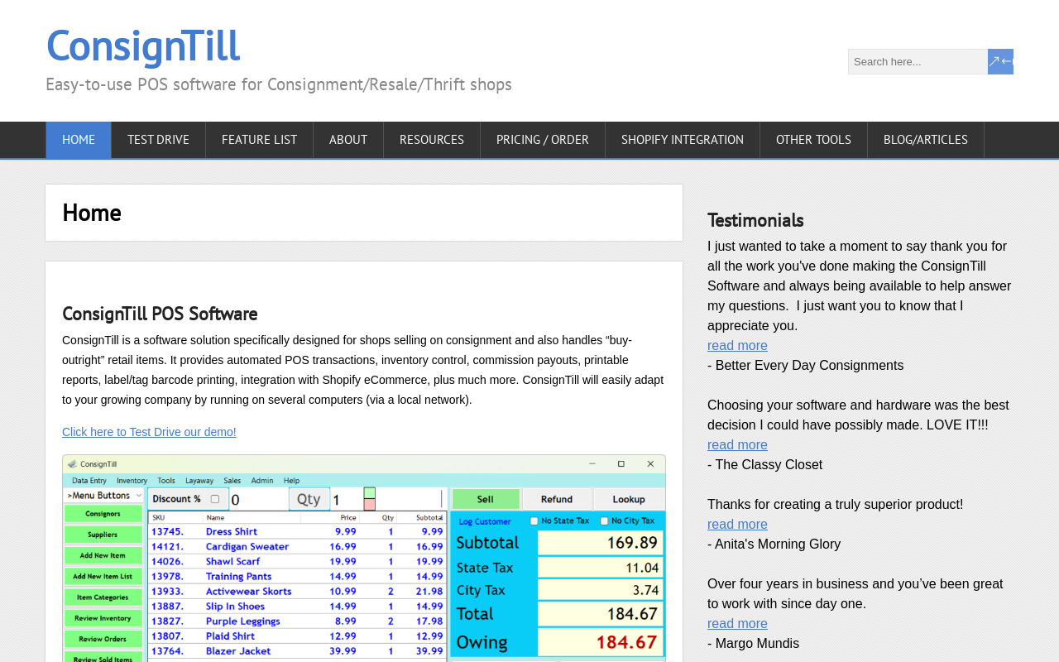Click the search magnifier button
Viewport: 1059px width, 662px height.
click(1000, 61)
